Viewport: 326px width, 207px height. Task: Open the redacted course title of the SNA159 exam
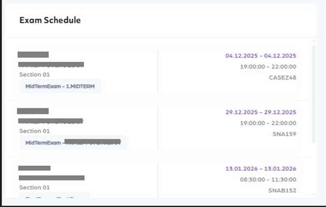51,121
